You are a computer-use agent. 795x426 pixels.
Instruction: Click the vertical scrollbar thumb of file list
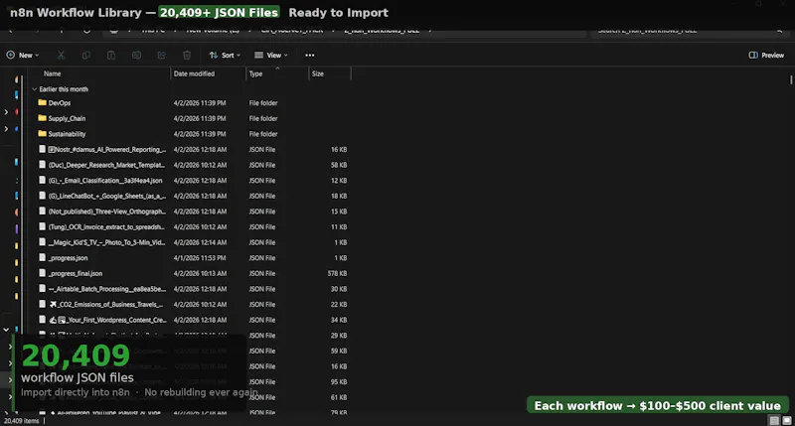[x=790, y=79]
